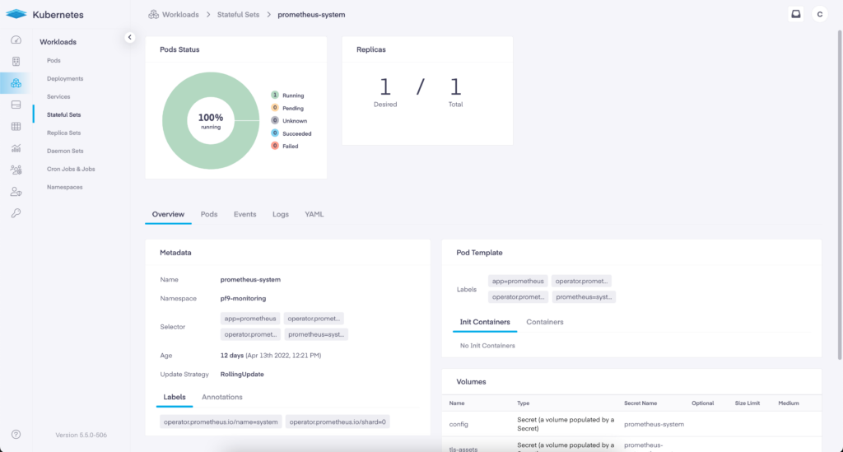Image resolution: width=843 pixels, height=452 pixels.
Task: Click the help question mark icon
Action: (16, 434)
